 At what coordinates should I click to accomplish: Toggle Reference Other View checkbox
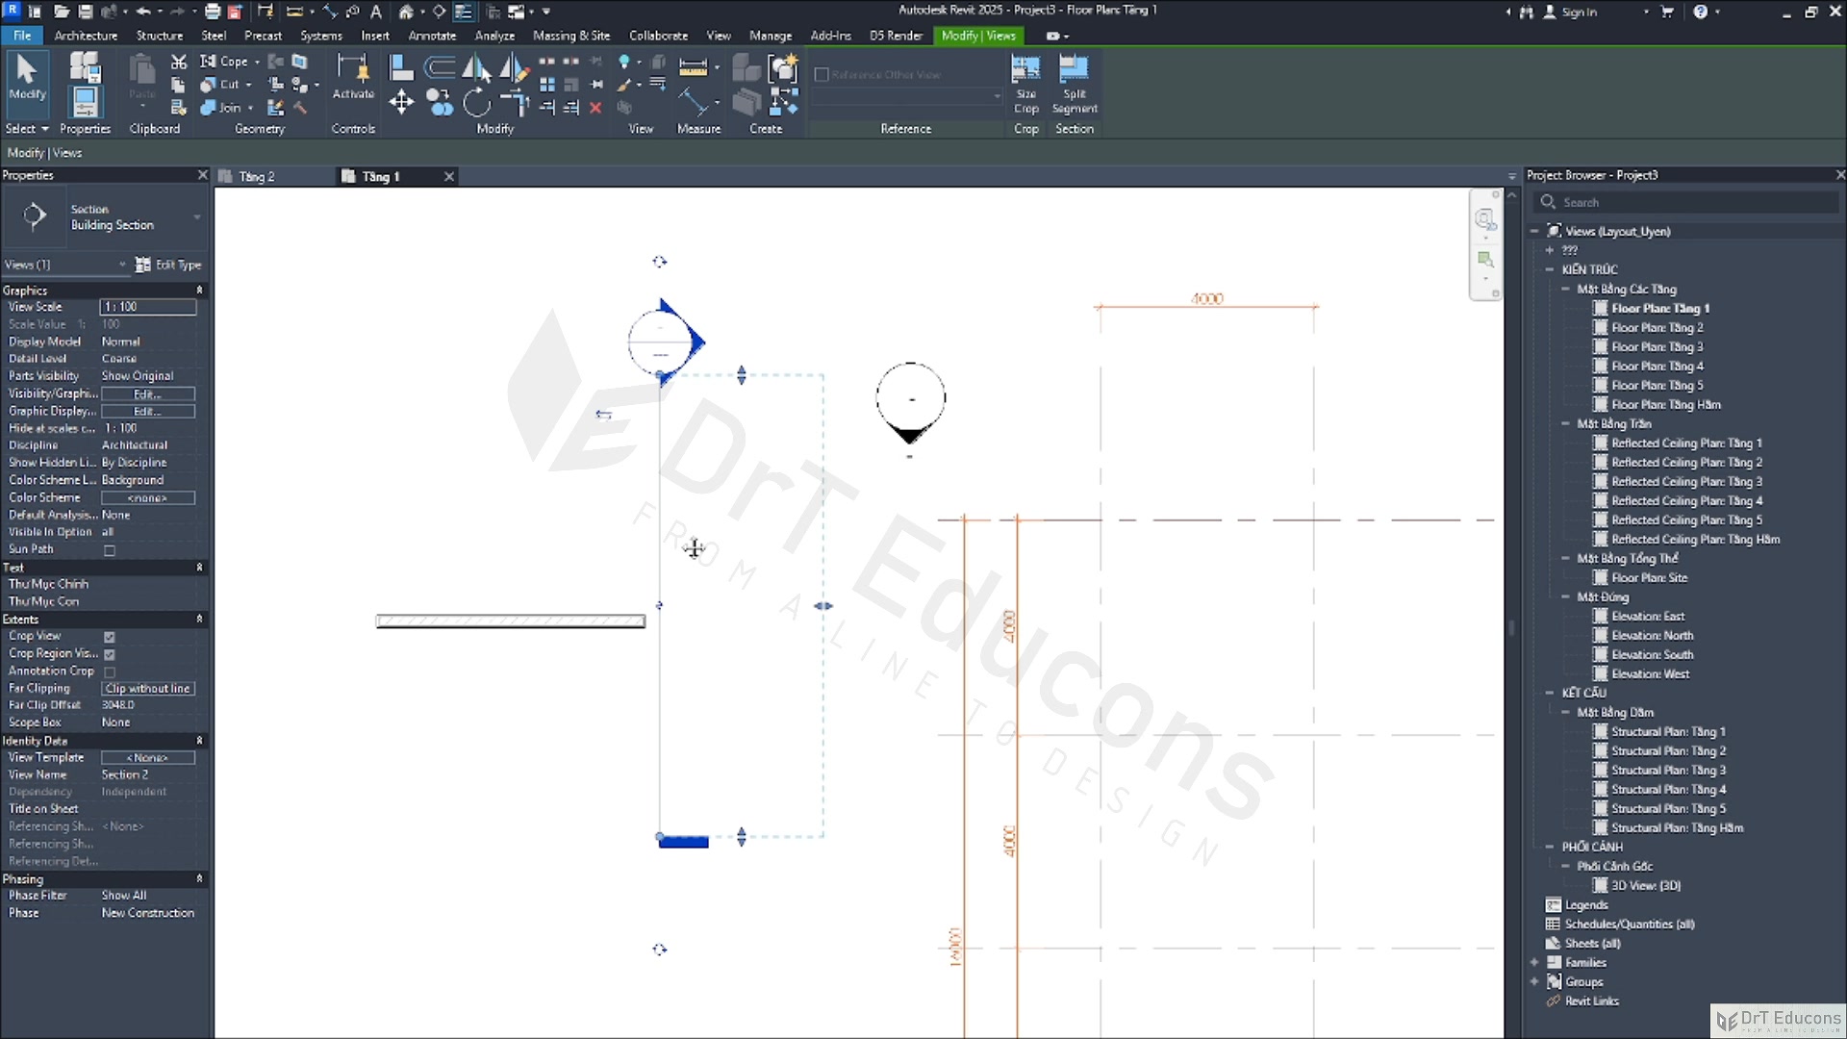coord(822,74)
